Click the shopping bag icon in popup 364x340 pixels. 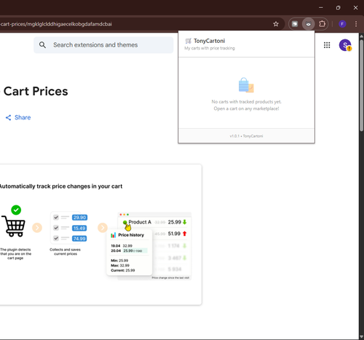[246, 85]
